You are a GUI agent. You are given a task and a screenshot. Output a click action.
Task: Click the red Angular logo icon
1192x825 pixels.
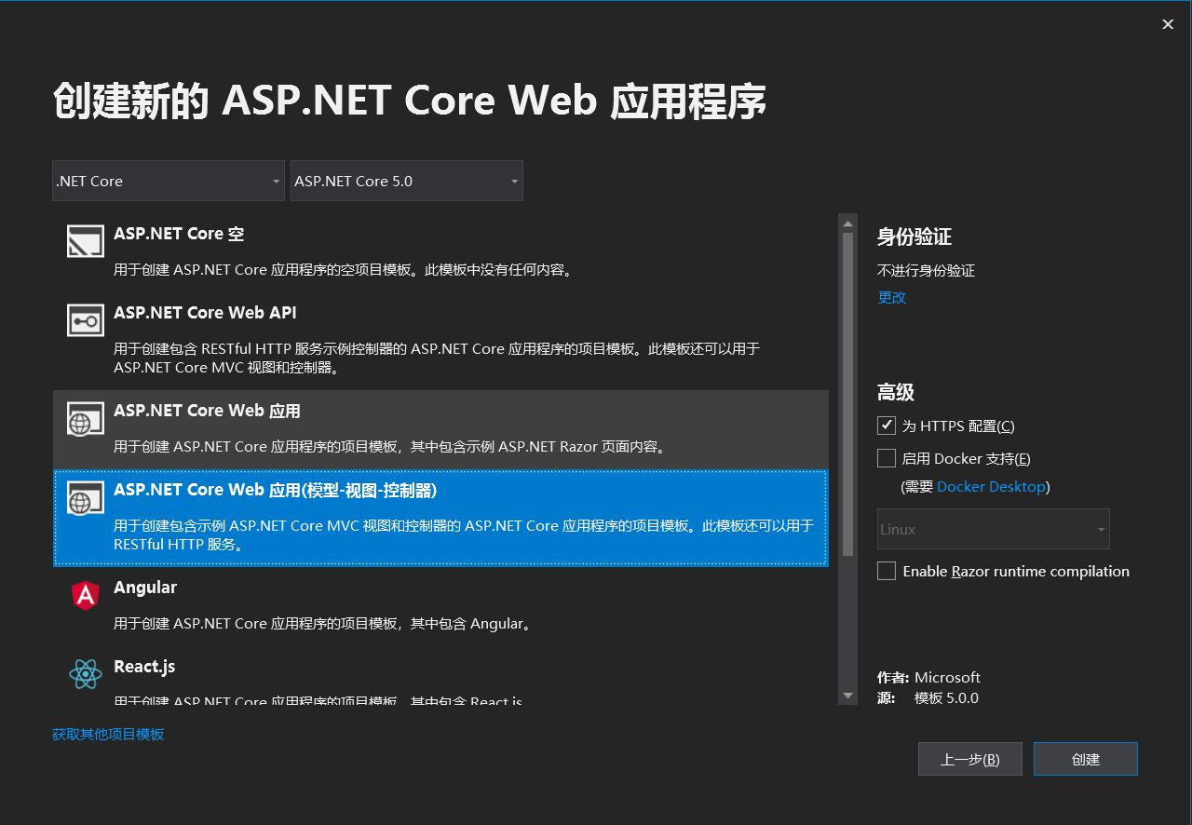(x=86, y=595)
